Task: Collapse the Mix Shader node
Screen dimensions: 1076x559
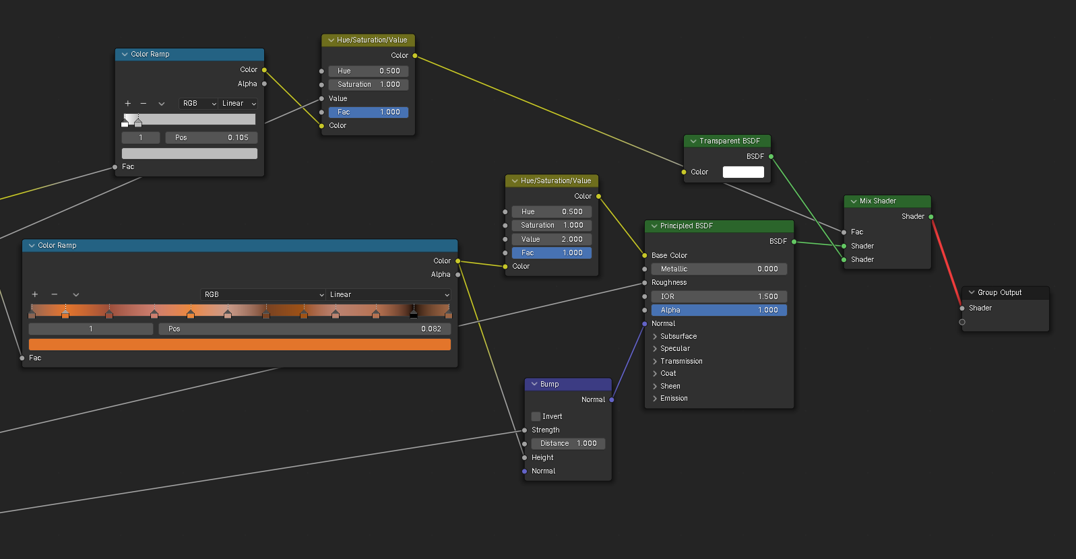Action: pyautogui.click(x=854, y=201)
